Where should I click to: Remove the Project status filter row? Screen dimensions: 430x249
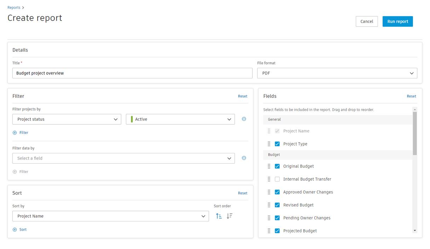coord(244,119)
